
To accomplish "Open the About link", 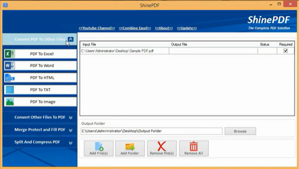I will click(x=164, y=28).
